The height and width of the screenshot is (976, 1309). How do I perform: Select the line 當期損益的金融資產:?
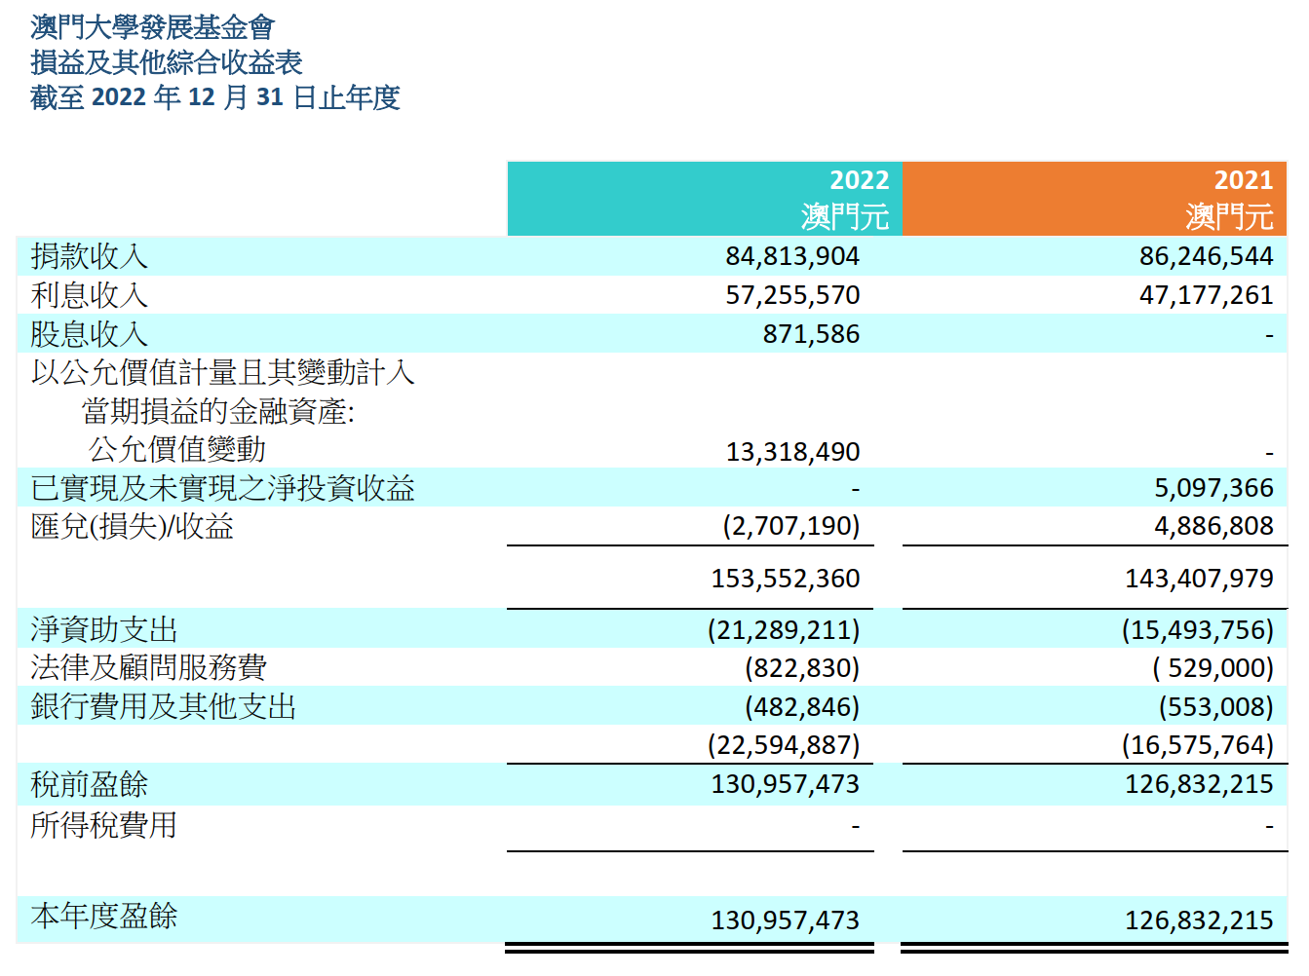(218, 411)
